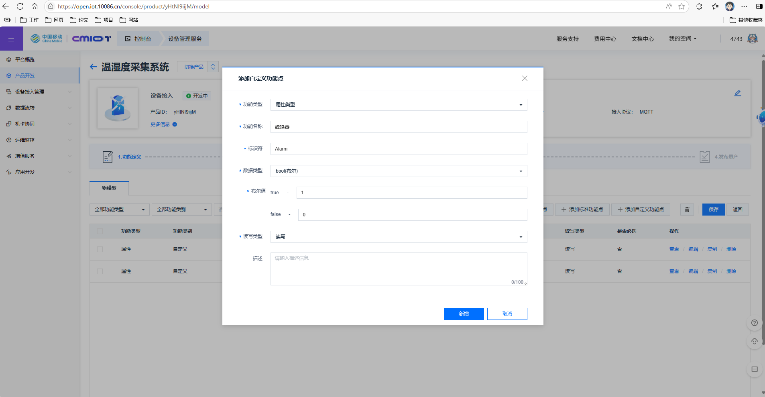Click the help question mark floating icon
The width and height of the screenshot is (765, 397).
pos(755,323)
